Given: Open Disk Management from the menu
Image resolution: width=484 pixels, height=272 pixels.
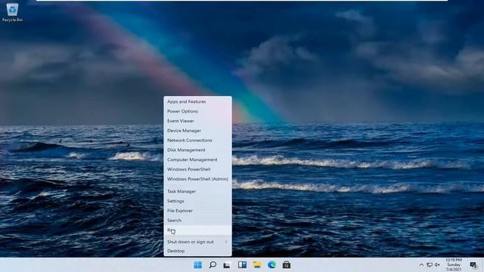Looking at the screenshot, I should click(x=197, y=150).
